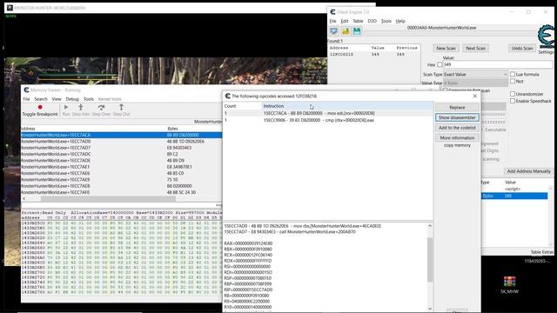Open Cheat Engine Settings logo icon
The height and width of the screenshot is (313, 557).
546,37
